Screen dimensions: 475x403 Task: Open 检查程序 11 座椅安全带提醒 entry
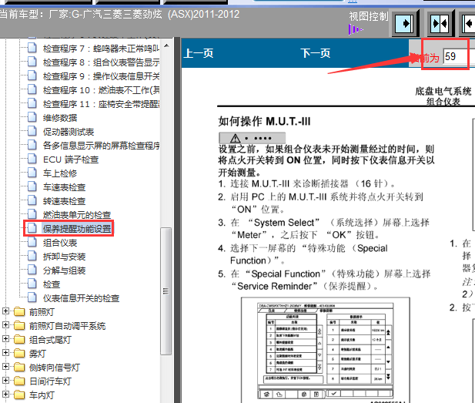101,104
